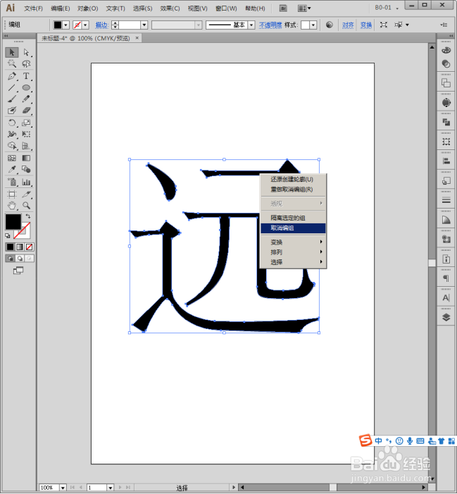This screenshot has width=457, height=494.
Task: Open the artboard number dropdown
Action: [110, 488]
